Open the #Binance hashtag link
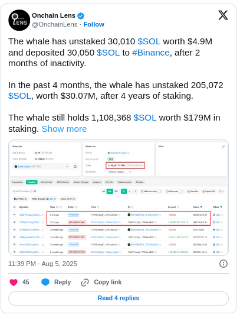The image size is (240, 318). point(151,53)
